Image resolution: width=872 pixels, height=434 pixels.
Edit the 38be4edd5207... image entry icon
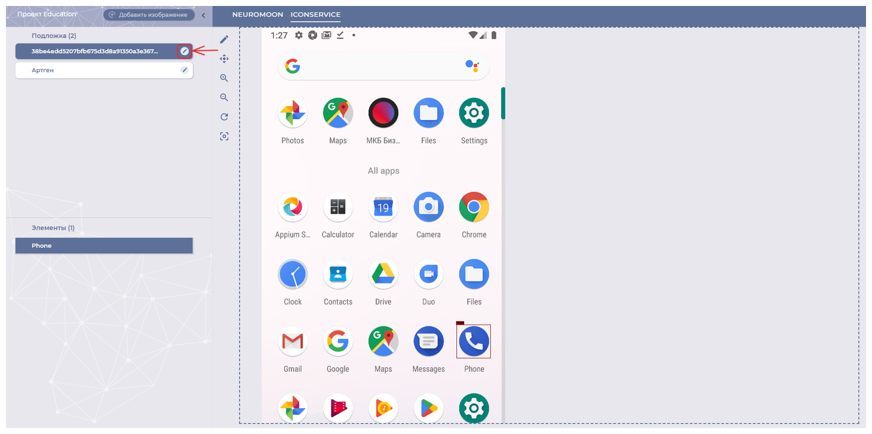185,51
